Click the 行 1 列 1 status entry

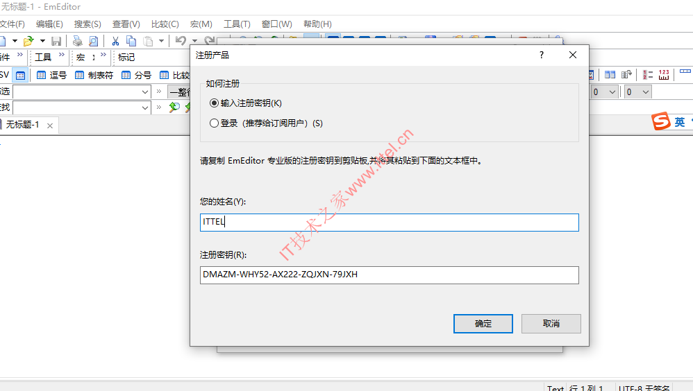point(587,388)
